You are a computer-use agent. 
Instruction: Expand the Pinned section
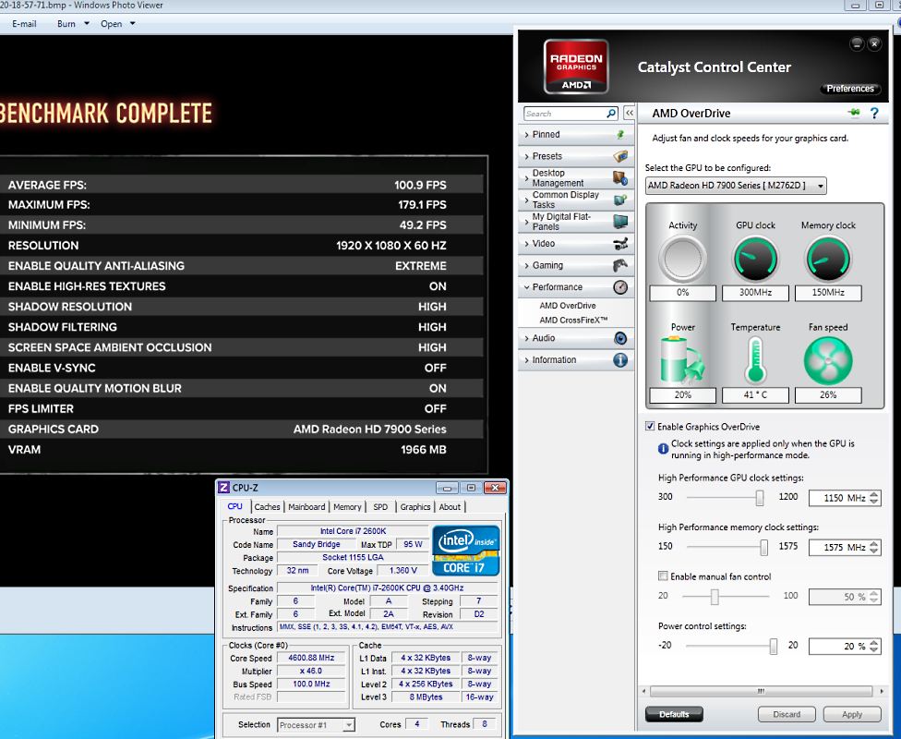point(527,135)
